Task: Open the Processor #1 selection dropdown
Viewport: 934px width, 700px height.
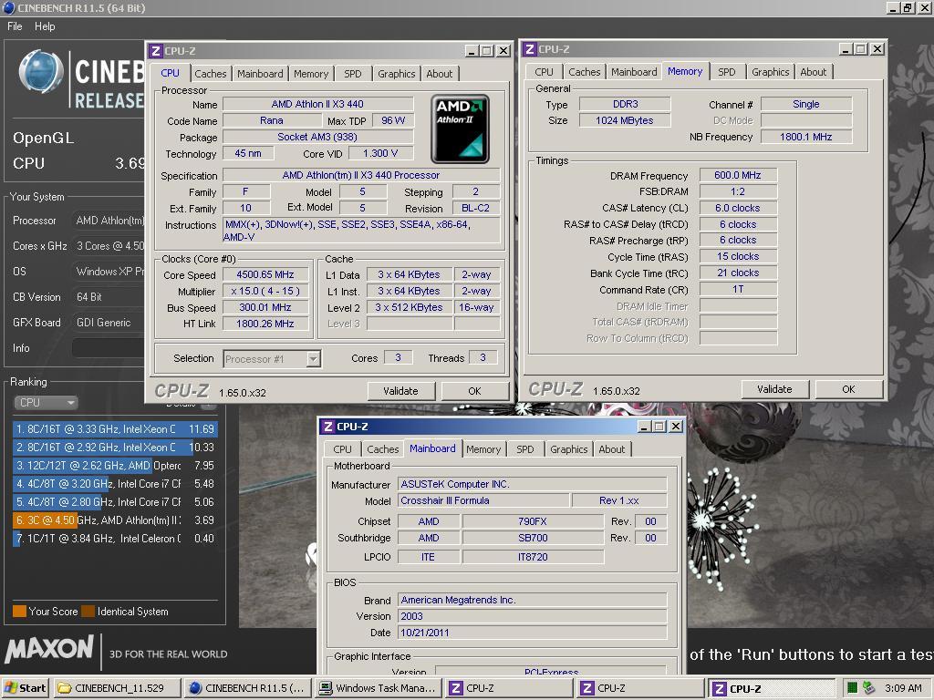Action: 272,359
